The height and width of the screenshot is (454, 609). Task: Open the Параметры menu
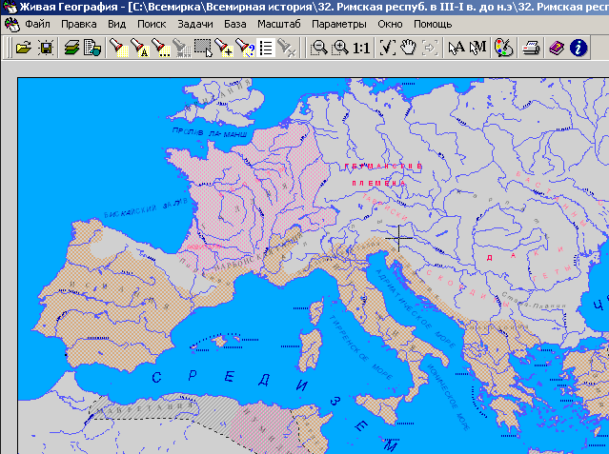338,23
